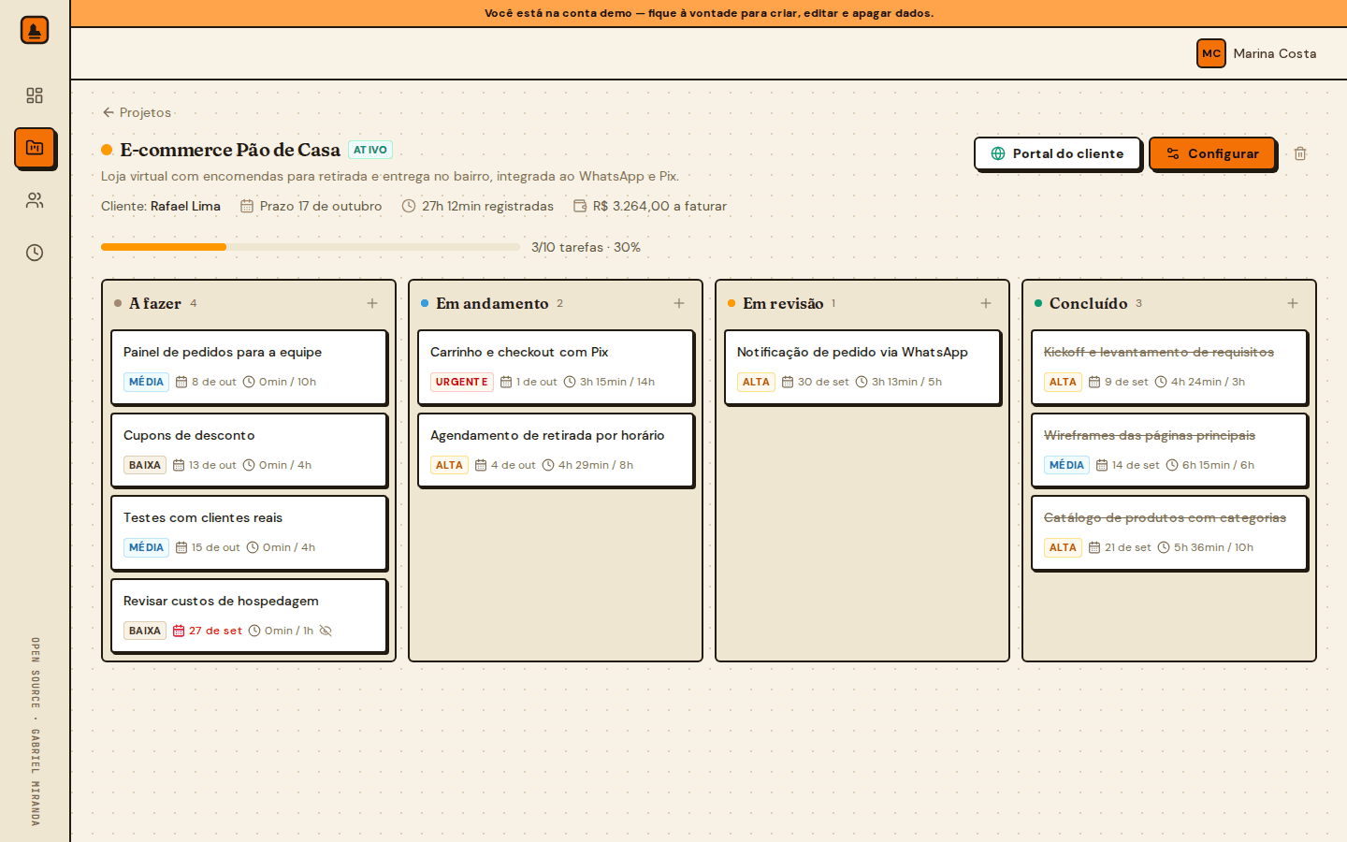Viewport: 1347px width, 842px height.
Task: Click 3h 15min / 14h time on Carrinho
Action: coord(609,382)
